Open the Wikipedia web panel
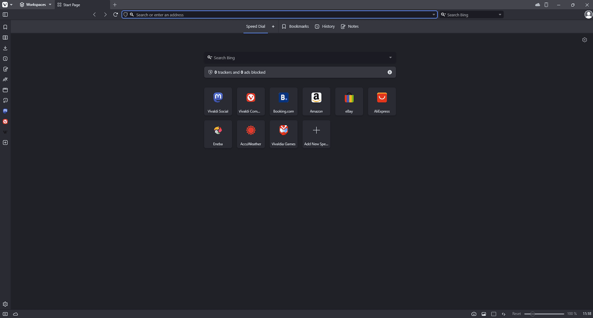Viewport: 593px width, 318px height. (x=5, y=132)
